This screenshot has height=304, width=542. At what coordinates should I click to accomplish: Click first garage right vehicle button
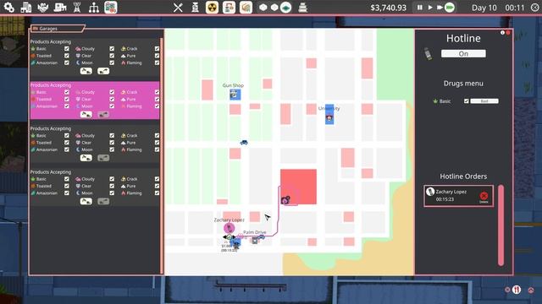(103, 71)
